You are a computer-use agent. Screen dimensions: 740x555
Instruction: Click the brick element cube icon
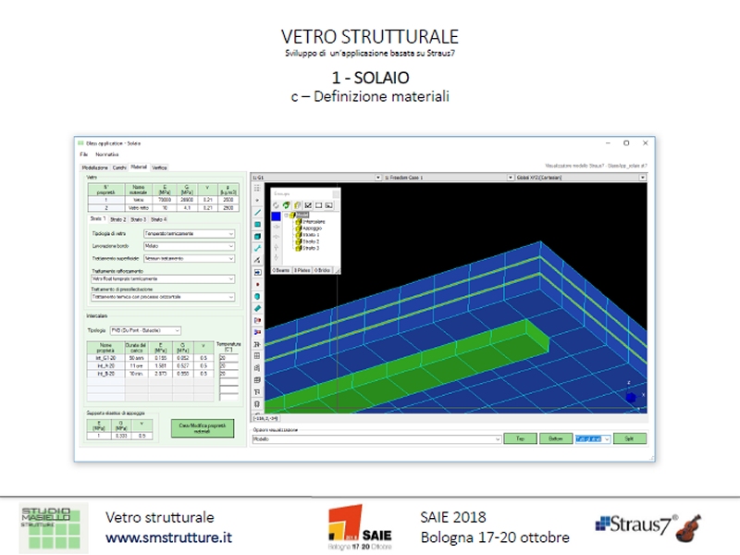257,236
